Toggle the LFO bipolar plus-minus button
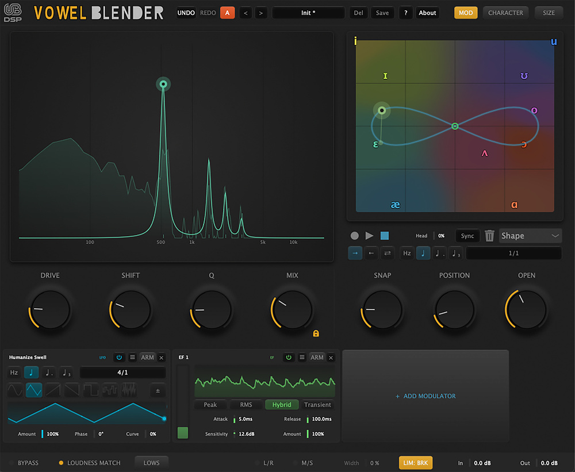The width and height of the screenshot is (575, 472). tap(158, 390)
